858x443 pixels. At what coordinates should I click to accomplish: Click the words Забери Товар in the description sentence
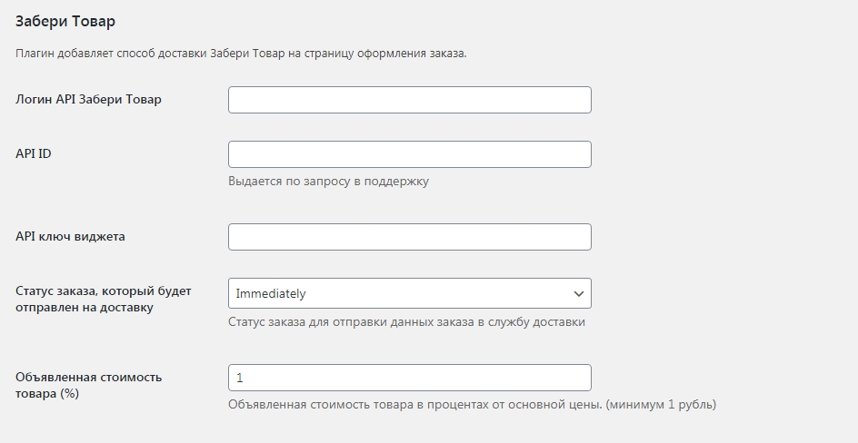click(x=247, y=54)
